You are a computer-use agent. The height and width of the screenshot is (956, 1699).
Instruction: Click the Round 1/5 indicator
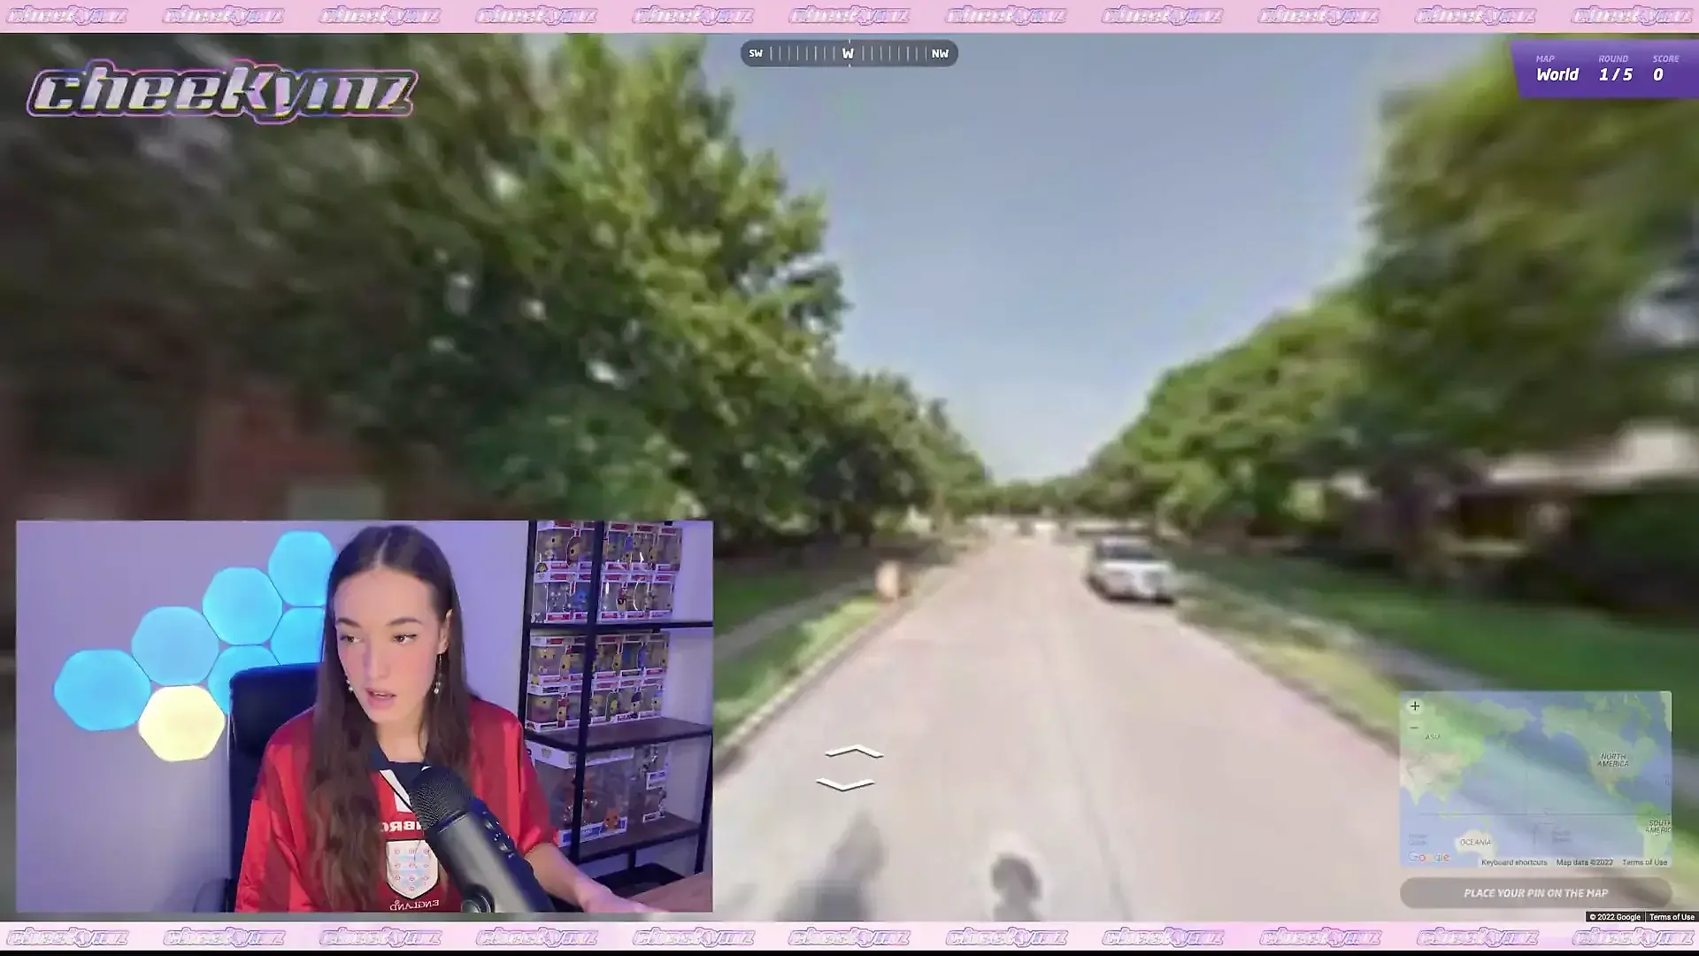1615,75
